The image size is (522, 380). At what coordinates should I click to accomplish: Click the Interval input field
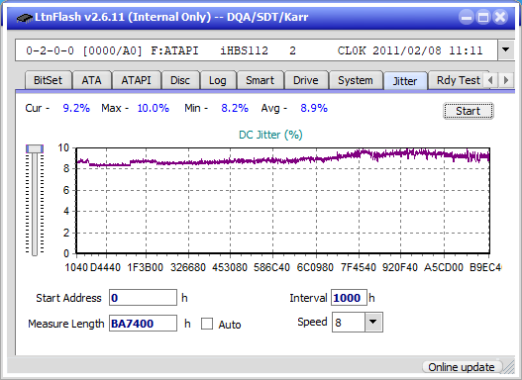349,298
